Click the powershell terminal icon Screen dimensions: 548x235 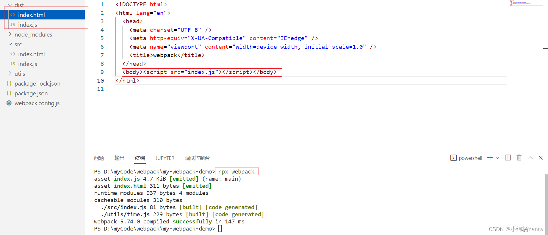453,158
